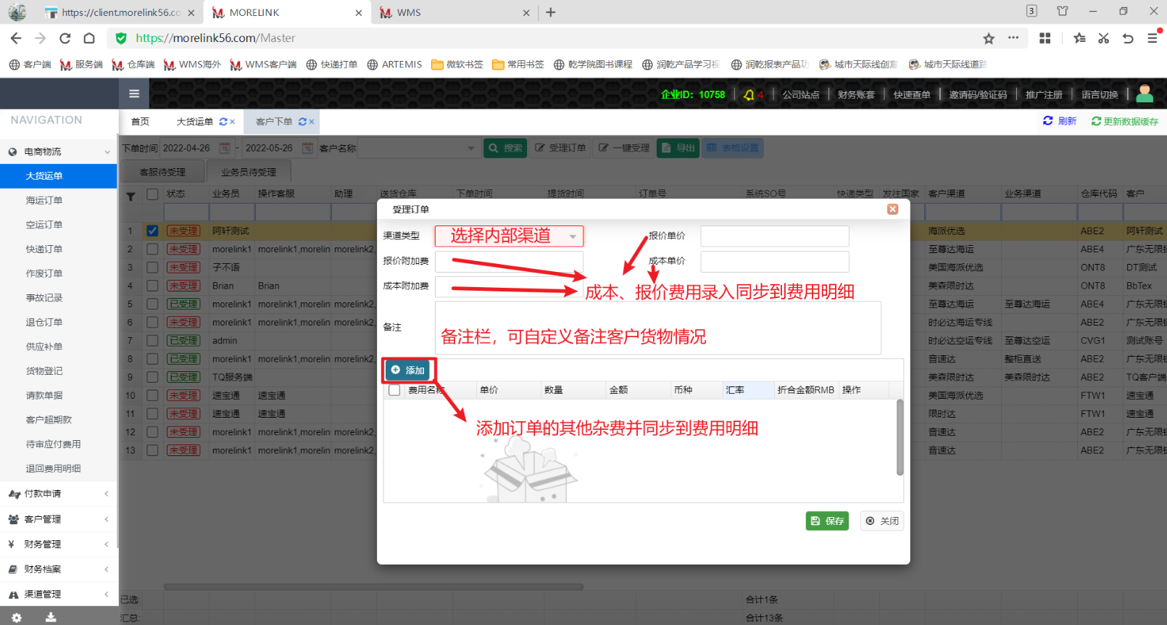Switch to the 大货运单 tab
Image resolution: width=1167 pixels, height=625 pixels.
[x=194, y=122]
